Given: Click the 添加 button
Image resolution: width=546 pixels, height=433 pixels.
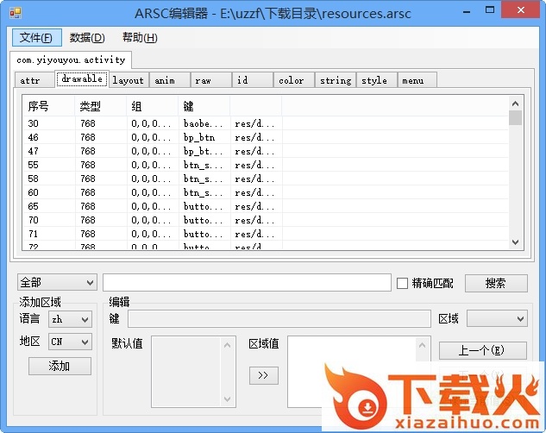Looking at the screenshot, I should click(60, 366).
